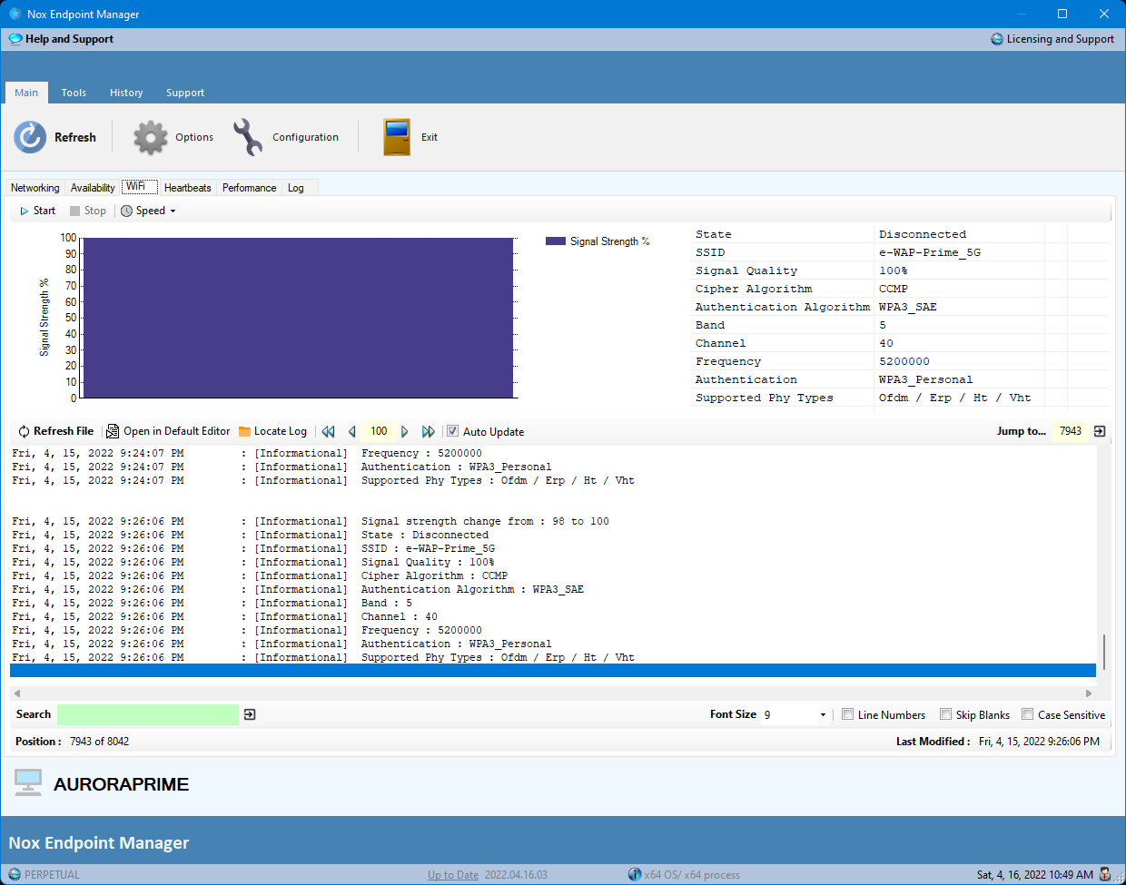Click the Help and Support speech bubble icon
The image size is (1126, 885).
(15, 39)
